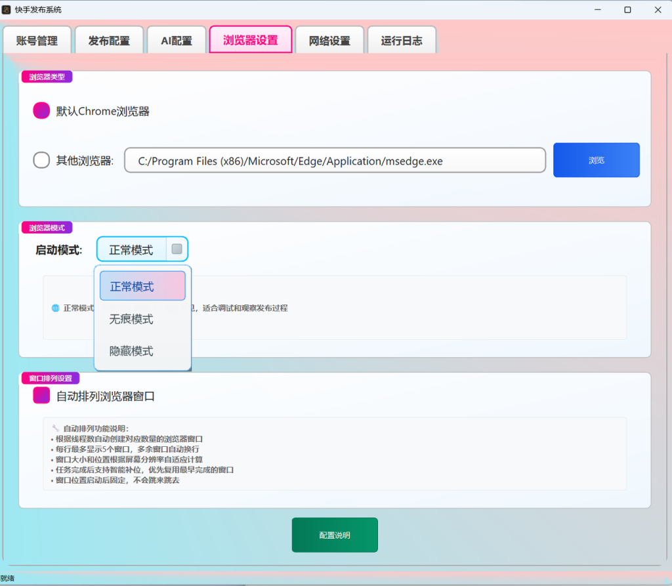Click the msedge.exe browser path field
Image resolution: width=672 pixels, height=586 pixels.
(x=335, y=160)
